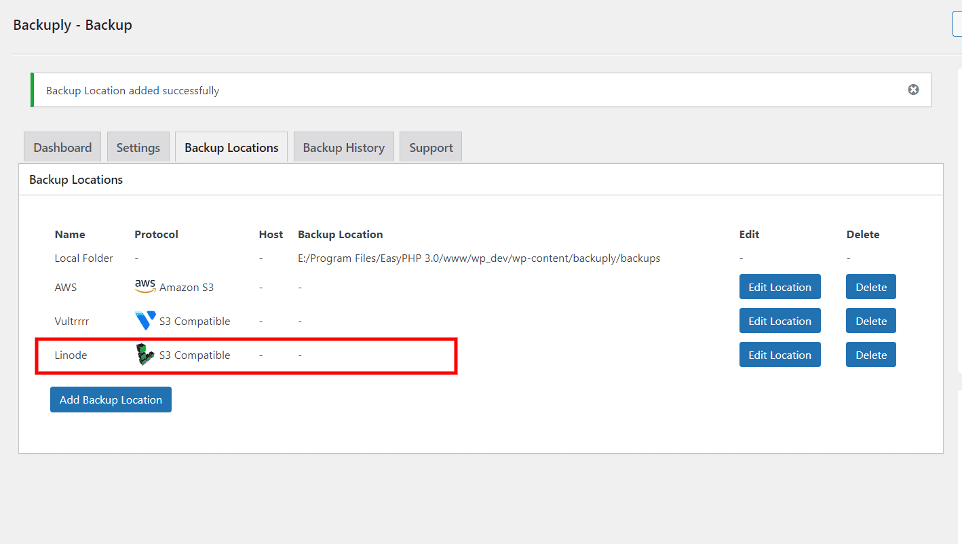Switch to the Dashboard tab

[x=62, y=147]
